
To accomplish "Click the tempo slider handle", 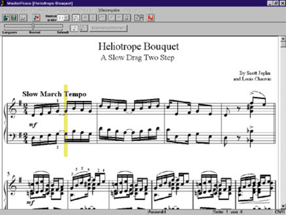I will pos(33,26).
